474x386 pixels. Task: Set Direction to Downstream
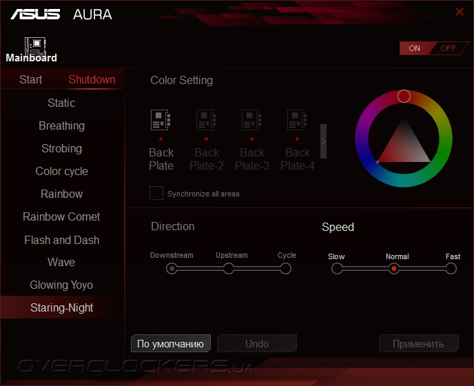click(x=172, y=268)
